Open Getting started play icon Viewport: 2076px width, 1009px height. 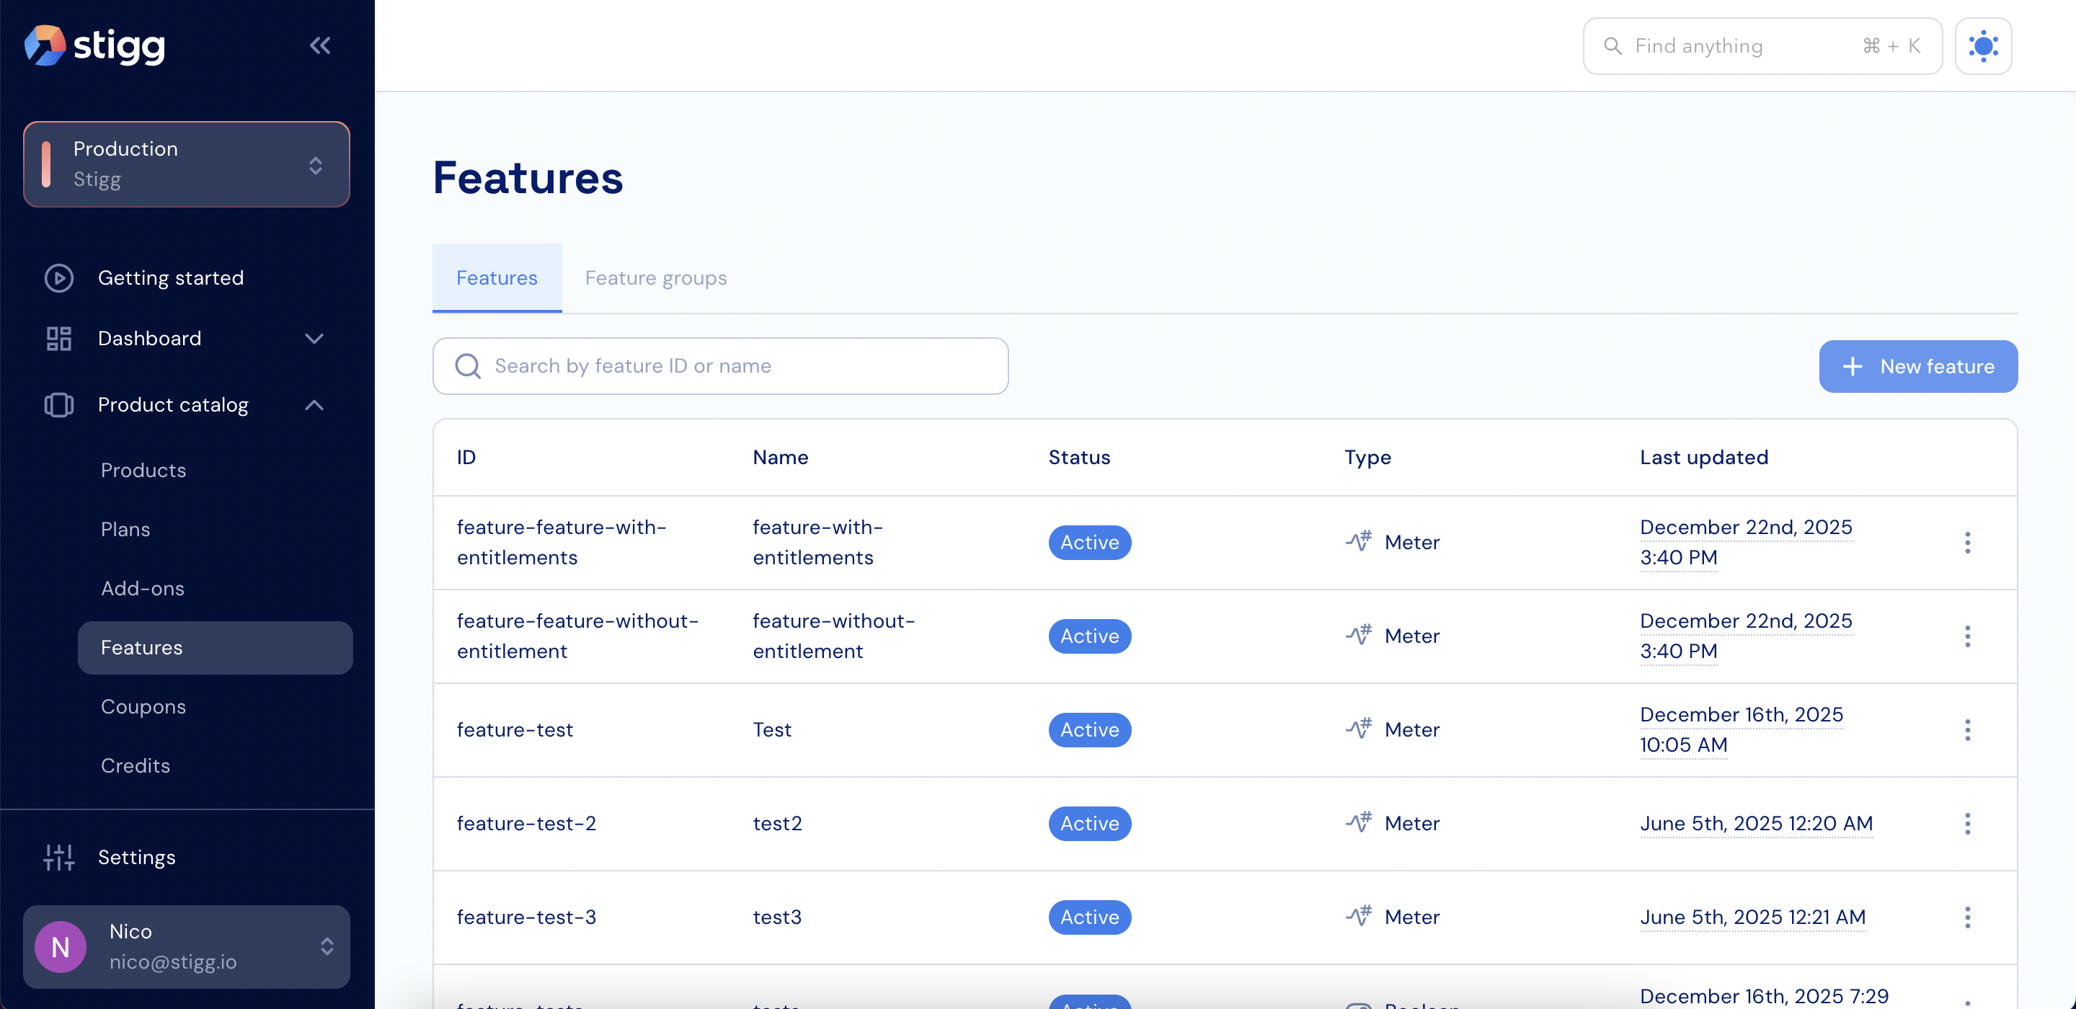59,278
